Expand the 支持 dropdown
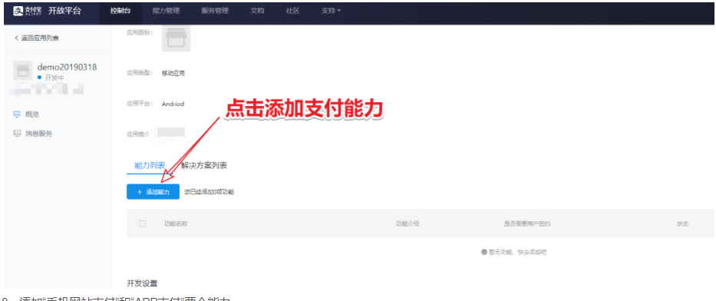The image size is (716, 301). pyautogui.click(x=331, y=11)
